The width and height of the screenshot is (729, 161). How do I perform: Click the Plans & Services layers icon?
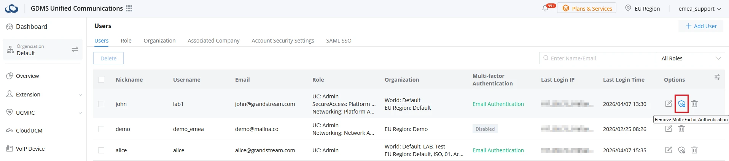point(566,8)
